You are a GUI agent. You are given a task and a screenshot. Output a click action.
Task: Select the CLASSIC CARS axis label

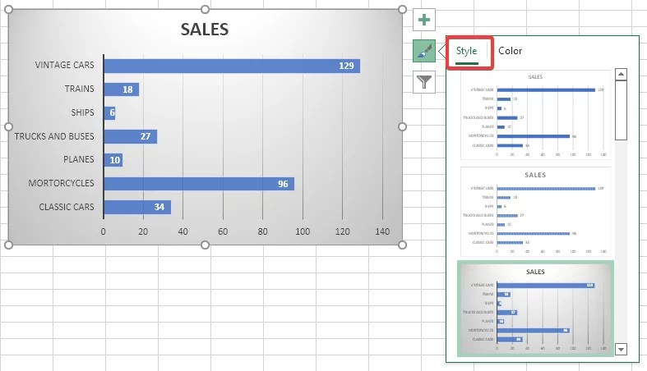coord(67,207)
